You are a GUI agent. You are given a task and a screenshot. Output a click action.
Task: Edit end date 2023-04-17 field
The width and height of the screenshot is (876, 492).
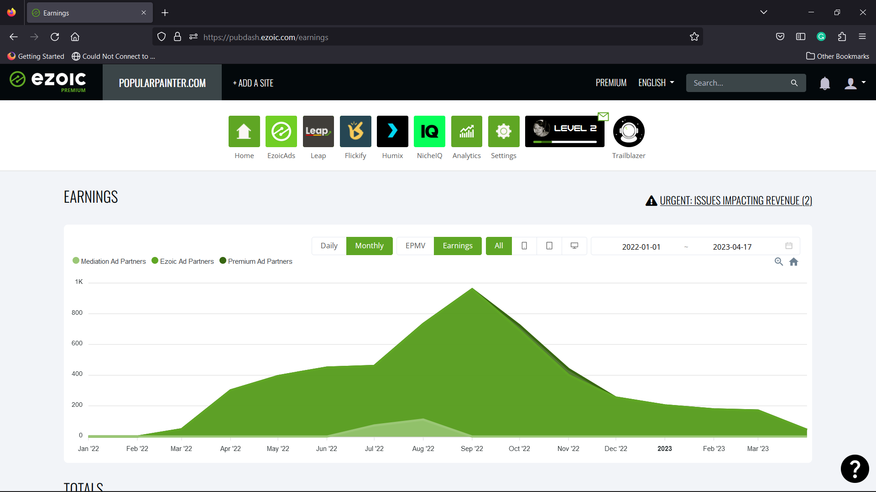pyautogui.click(x=732, y=246)
